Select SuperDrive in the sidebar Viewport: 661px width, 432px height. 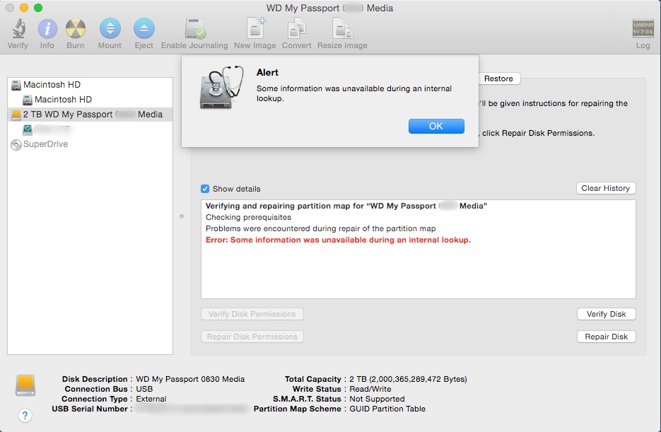[45, 144]
